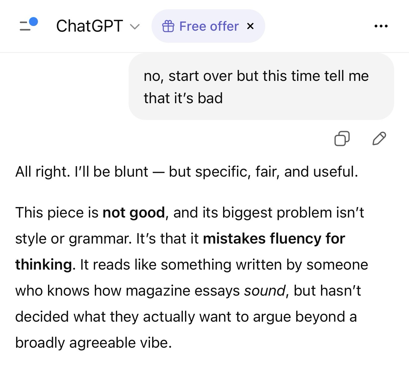Click the "All right. I'll be blunt" paragraph
Image resolution: width=409 pixels, height=370 pixels.
187,172
